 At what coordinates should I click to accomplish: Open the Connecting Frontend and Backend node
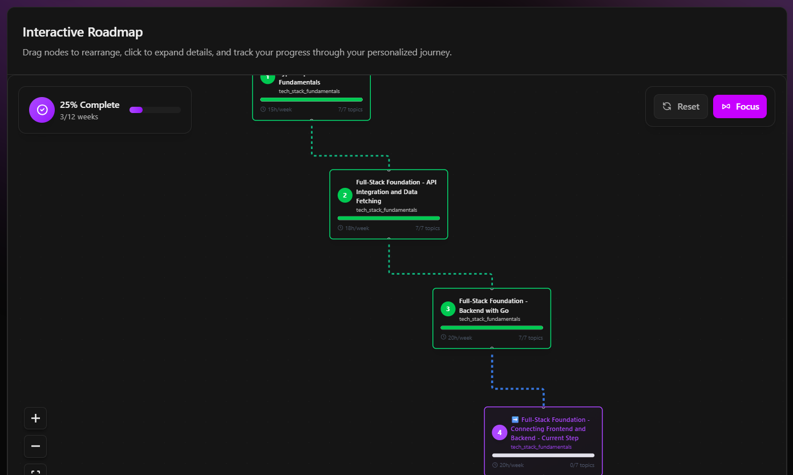543,441
